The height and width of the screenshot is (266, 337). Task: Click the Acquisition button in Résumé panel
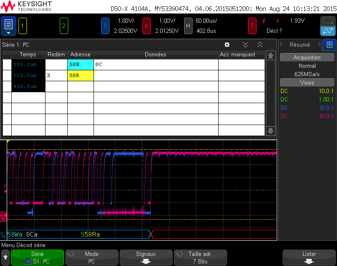[x=307, y=57]
